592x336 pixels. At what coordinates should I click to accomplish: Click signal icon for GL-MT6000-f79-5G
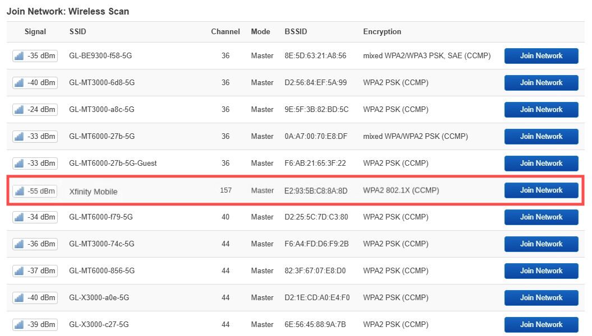[19, 217]
